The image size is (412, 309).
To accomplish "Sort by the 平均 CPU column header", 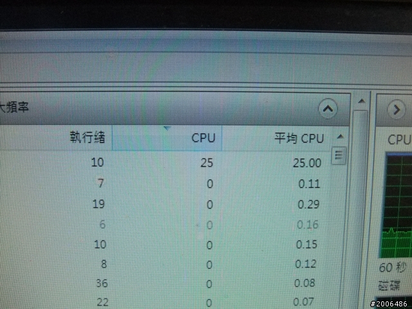I will 299,138.
